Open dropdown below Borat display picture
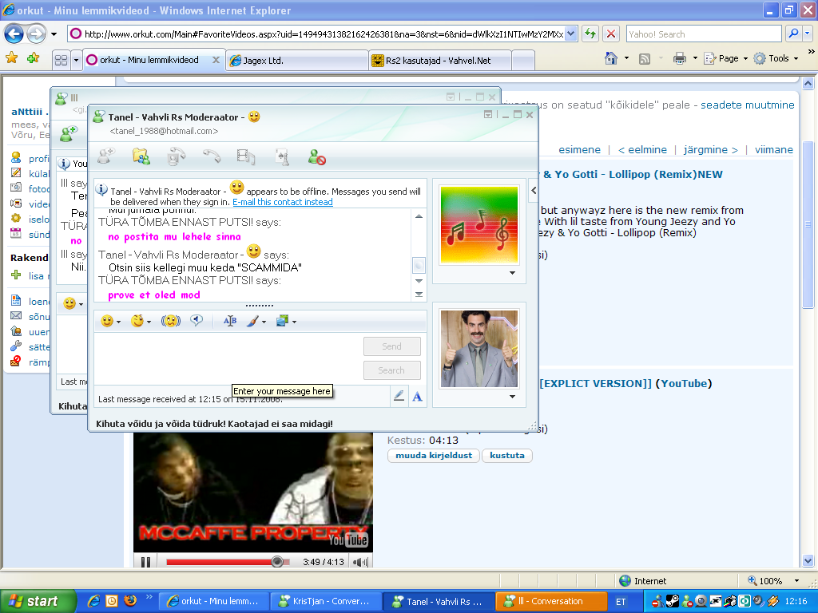The height and width of the screenshot is (613, 818). pyautogui.click(x=512, y=397)
